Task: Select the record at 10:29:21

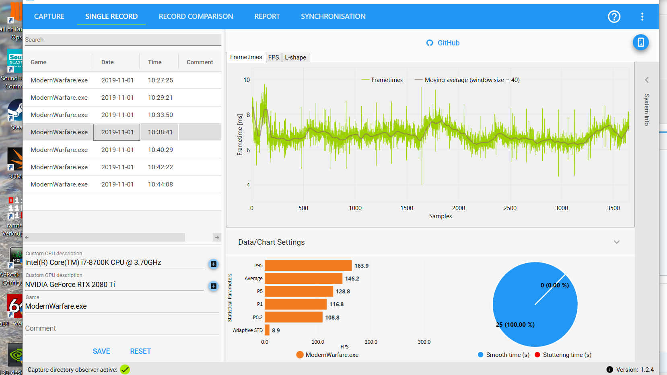Action: 122,97
